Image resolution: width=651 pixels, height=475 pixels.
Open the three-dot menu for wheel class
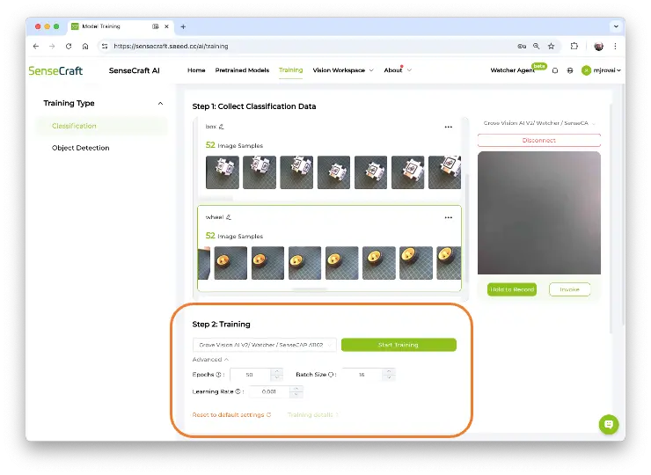448,216
